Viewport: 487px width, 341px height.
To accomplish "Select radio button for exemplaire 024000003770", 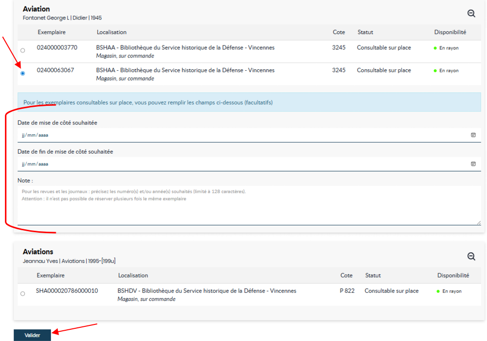I will [x=22, y=51].
